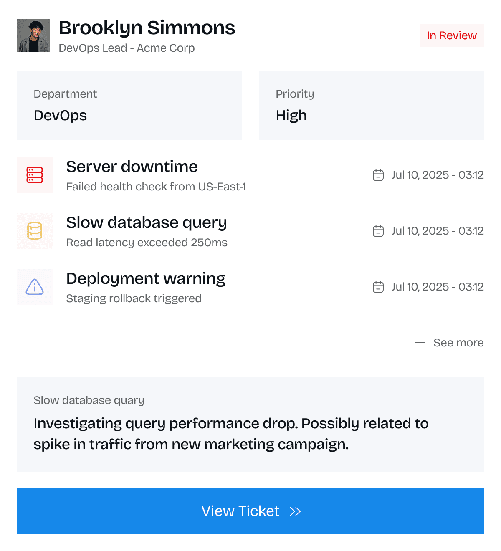Click Brooklyn Simmons profile photo
The image size is (501, 551).
pos(33,35)
